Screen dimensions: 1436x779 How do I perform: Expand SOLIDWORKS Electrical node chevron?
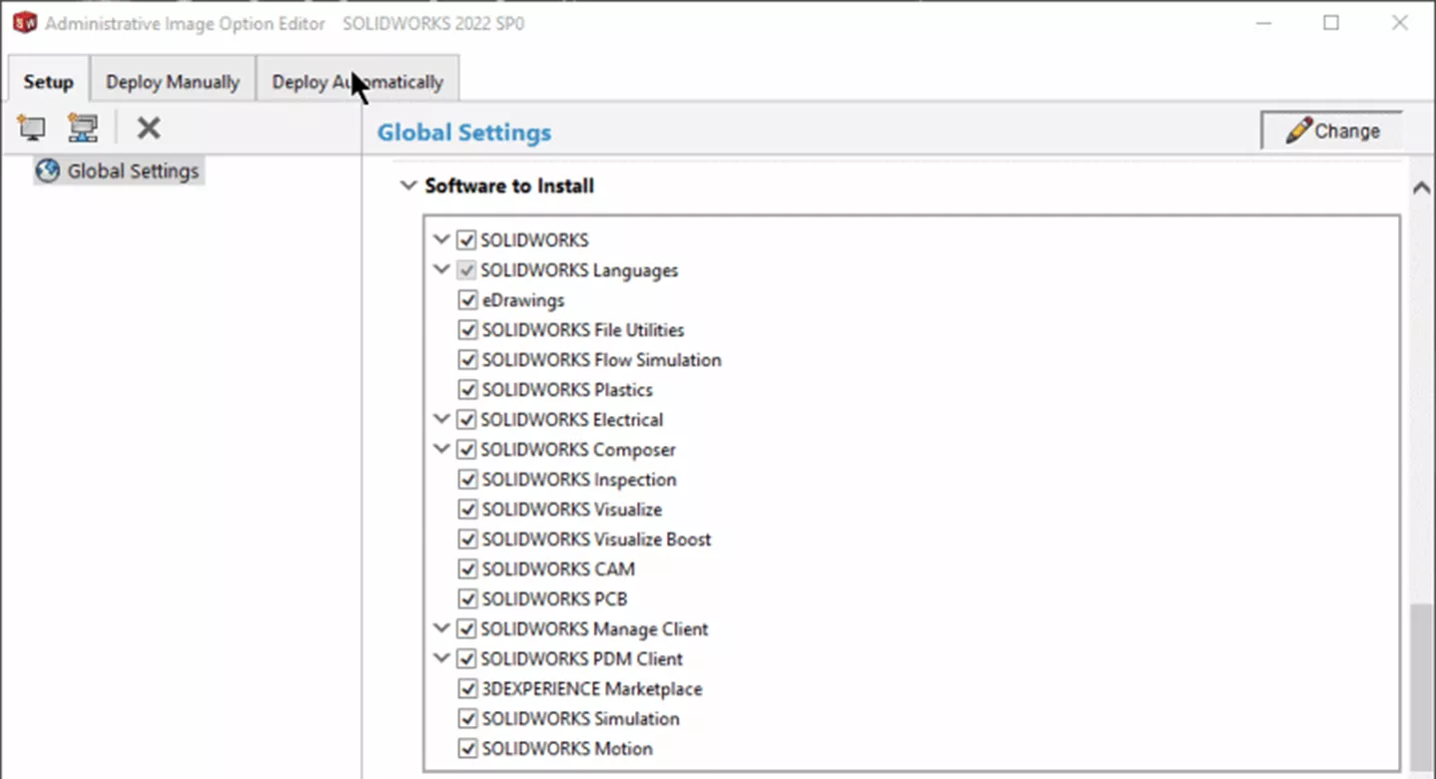point(441,420)
